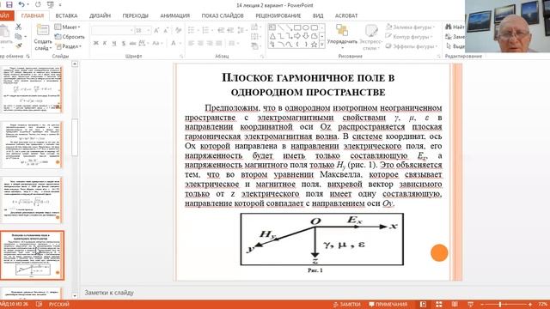Open the ВИД tab

tap(318, 15)
